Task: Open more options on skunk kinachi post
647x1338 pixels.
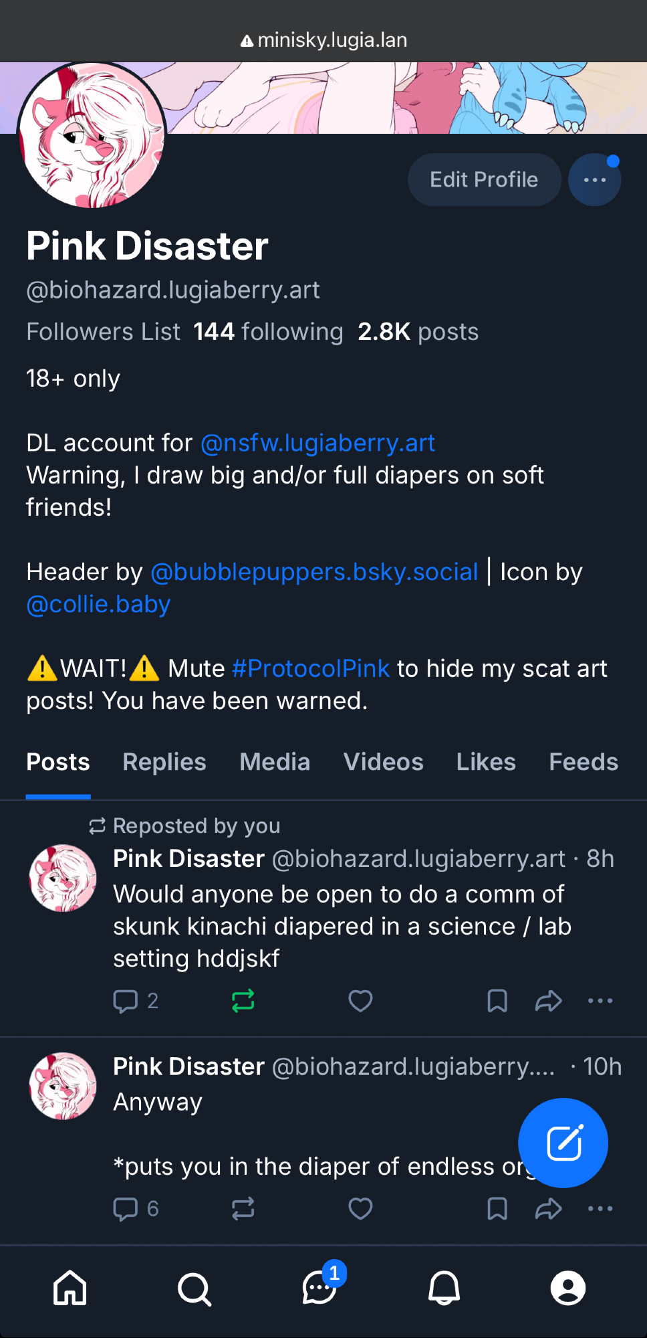Action: click(600, 1001)
